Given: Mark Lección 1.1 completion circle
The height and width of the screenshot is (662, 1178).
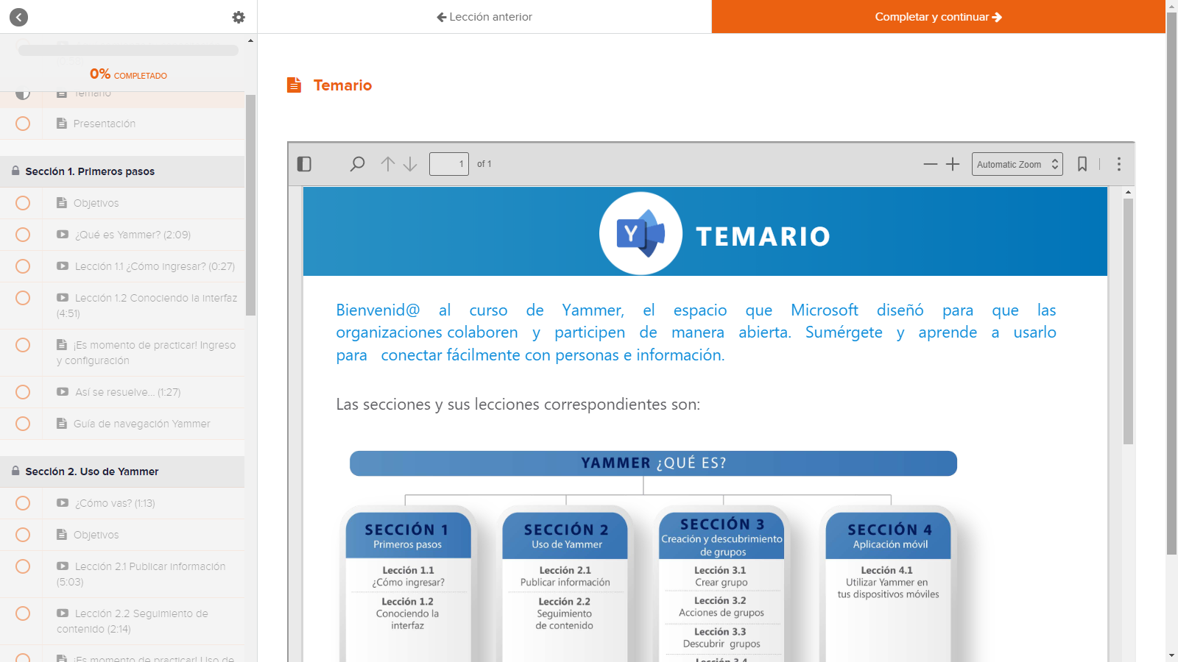Looking at the screenshot, I should 23,266.
